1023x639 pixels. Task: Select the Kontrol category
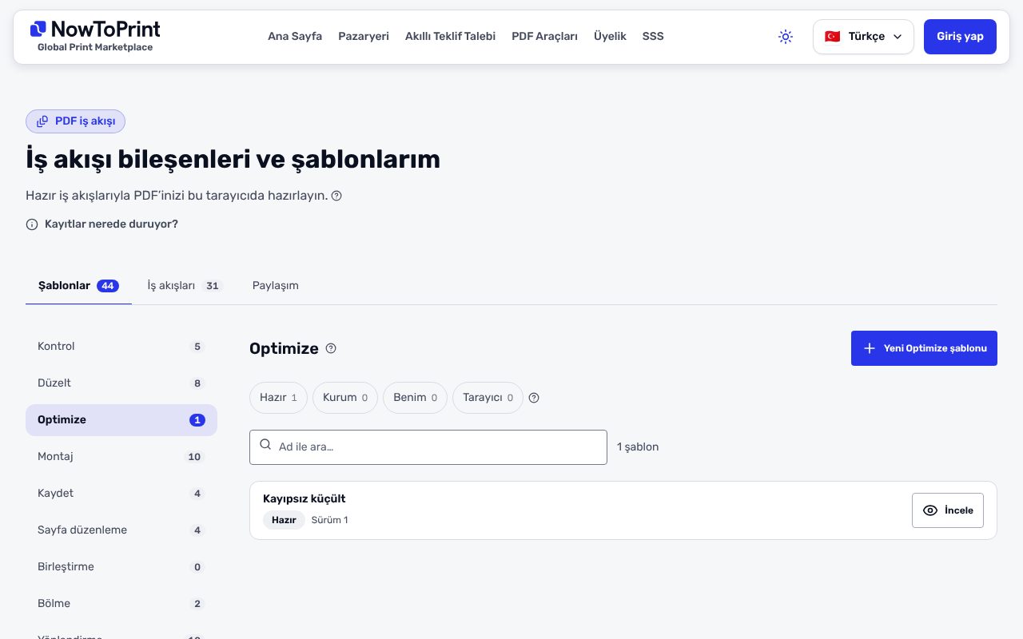click(121, 347)
